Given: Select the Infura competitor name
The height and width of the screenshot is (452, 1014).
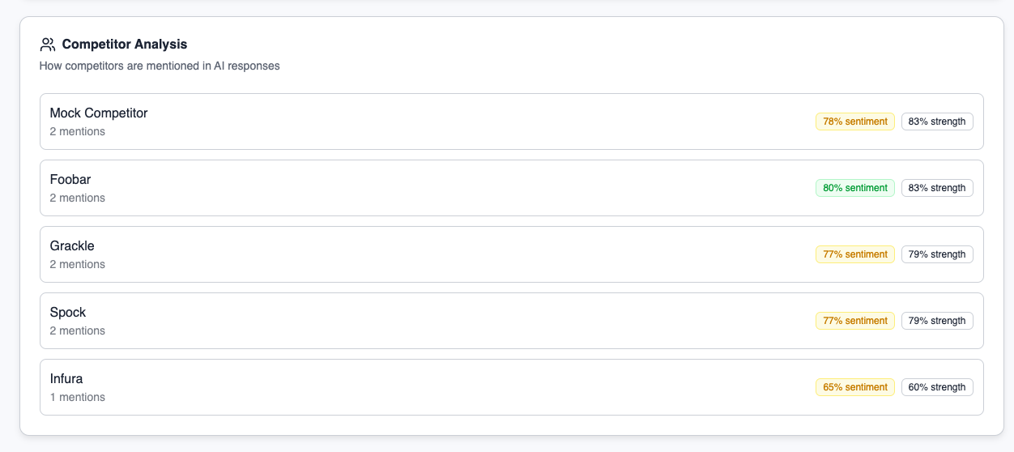Looking at the screenshot, I should [x=66, y=379].
